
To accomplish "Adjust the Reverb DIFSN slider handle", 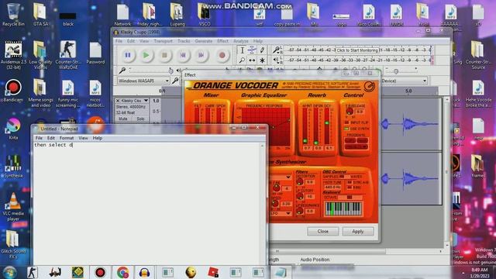I will tap(316, 143).
